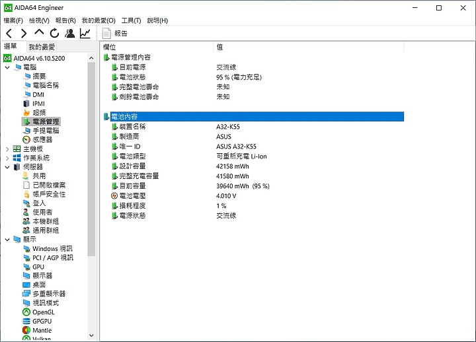Select 摘要 in the tree
Screen dimensions: 476x342
(39, 76)
